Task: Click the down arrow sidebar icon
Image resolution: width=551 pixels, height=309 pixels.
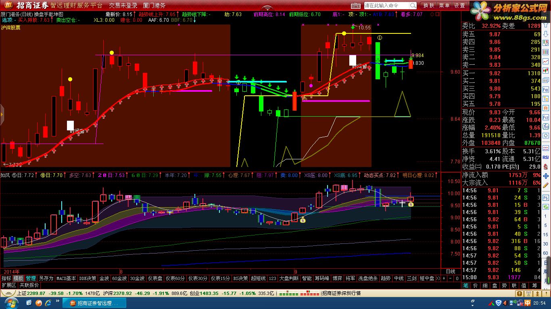Action: point(546,35)
